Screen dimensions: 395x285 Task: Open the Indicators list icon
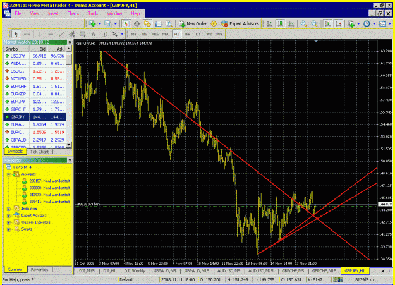[x=351, y=23]
